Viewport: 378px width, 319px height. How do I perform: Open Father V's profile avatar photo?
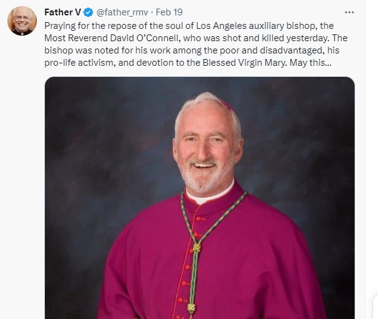(x=22, y=21)
